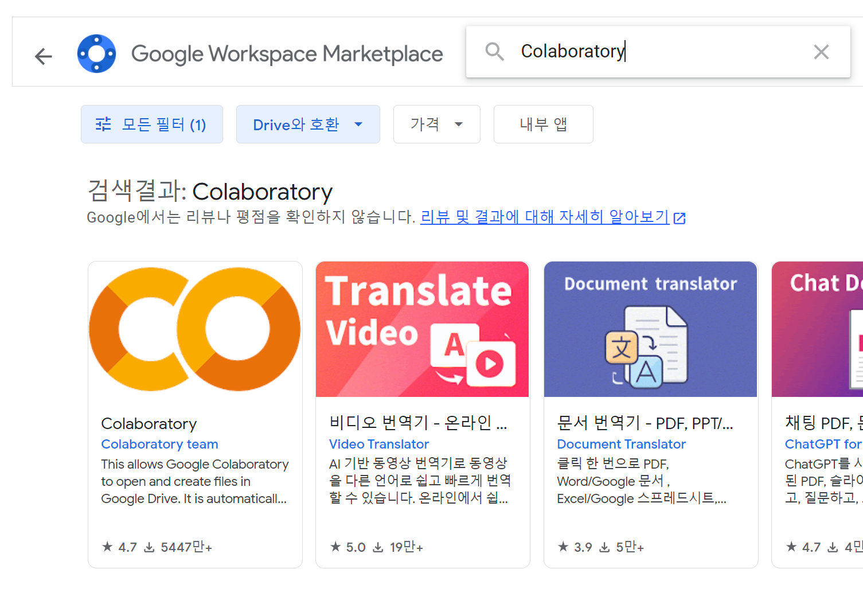Click the external link icon after 알아보기
Screen dimensions: 863x604
(680, 218)
